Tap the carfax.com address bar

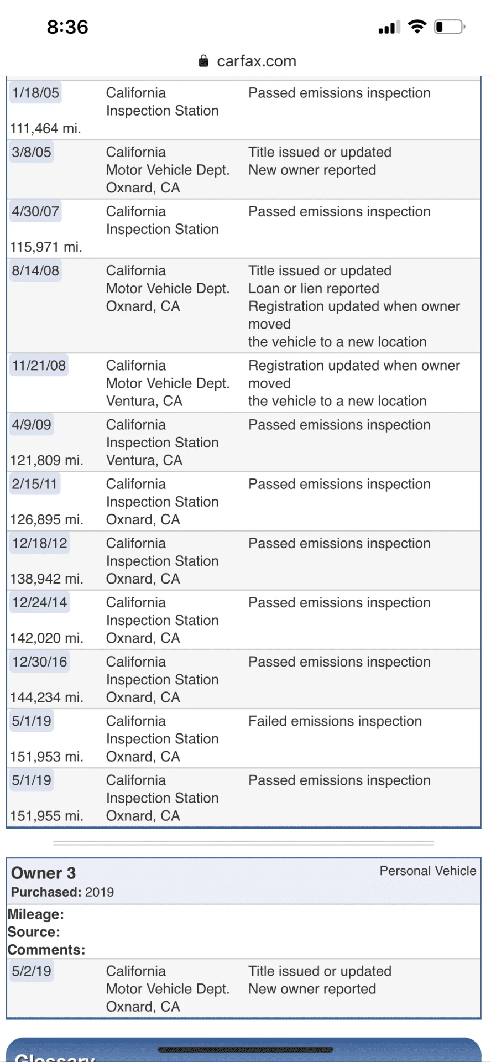[256, 61]
